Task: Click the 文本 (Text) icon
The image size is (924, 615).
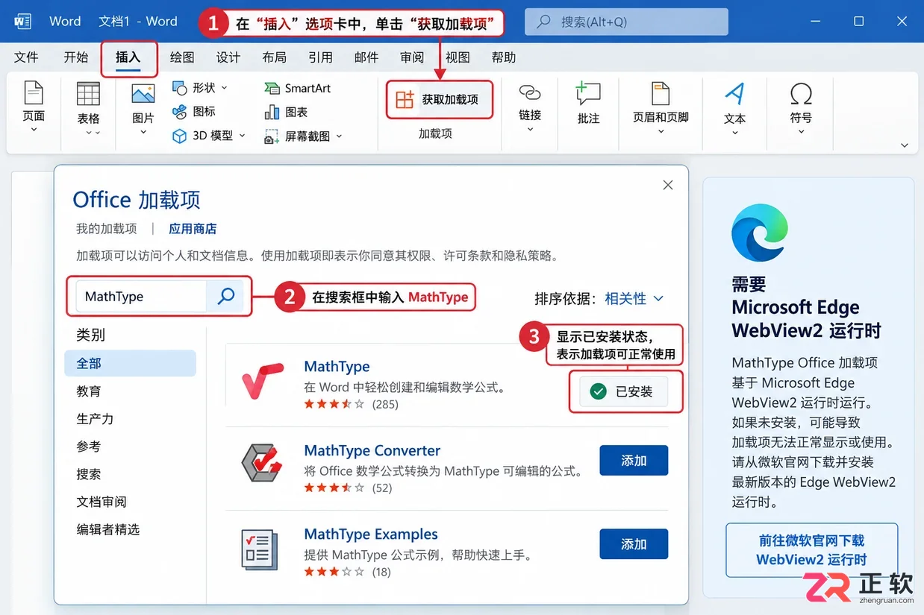Action: 734,94
